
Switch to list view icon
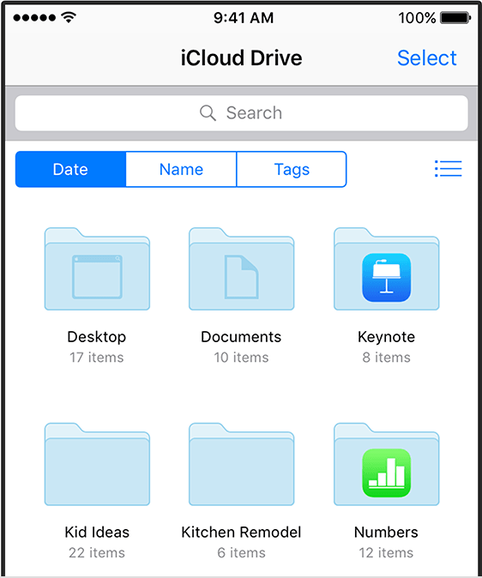(448, 169)
